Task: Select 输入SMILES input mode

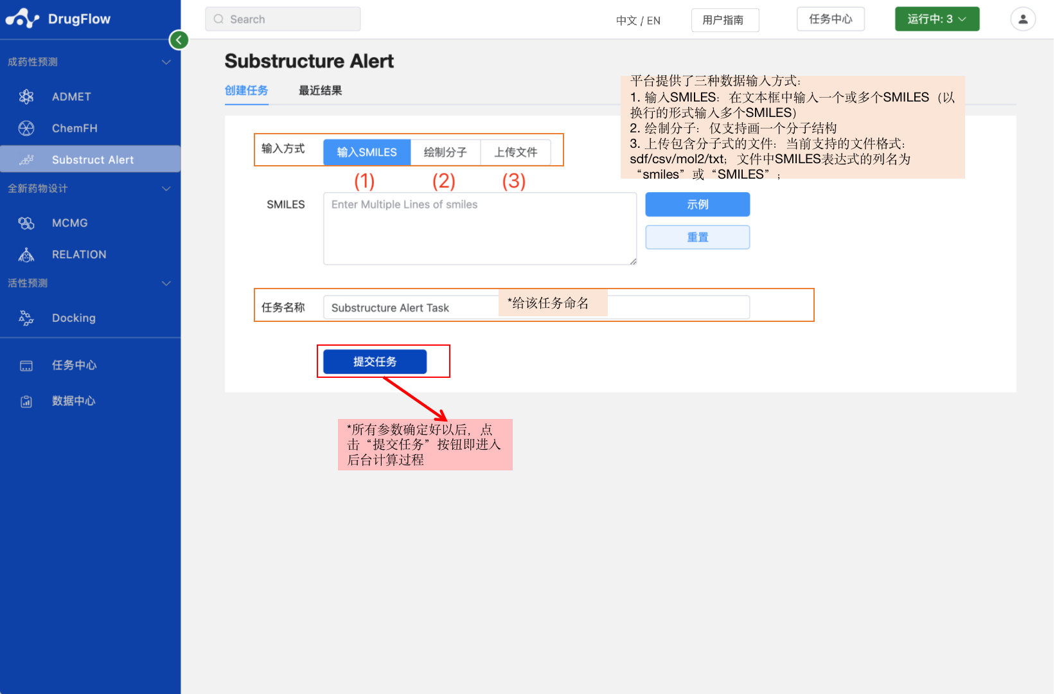Action: point(366,152)
